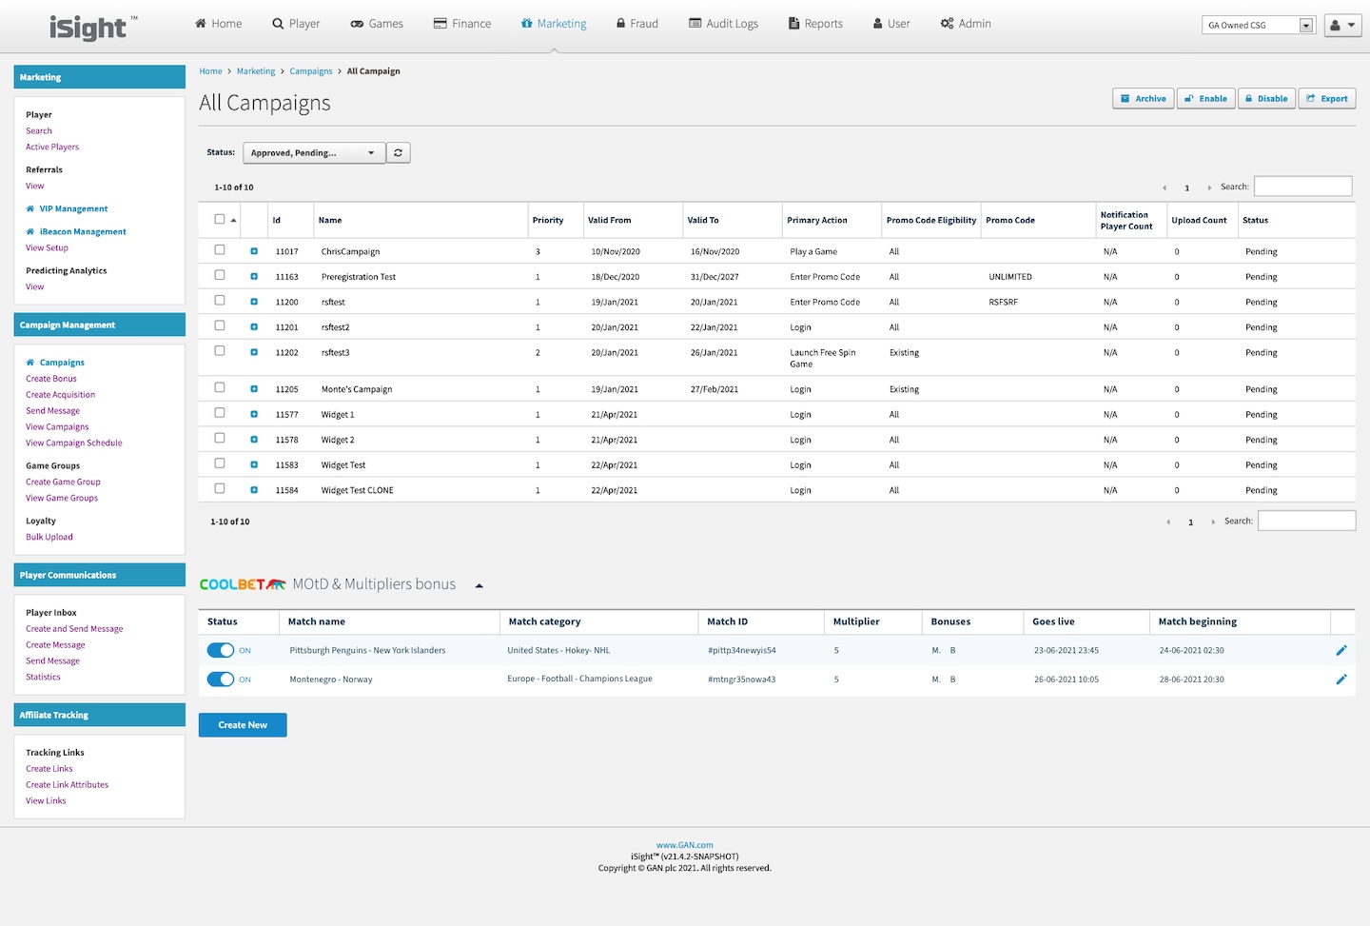
Task: Click the Create New button
Action: coord(243,725)
